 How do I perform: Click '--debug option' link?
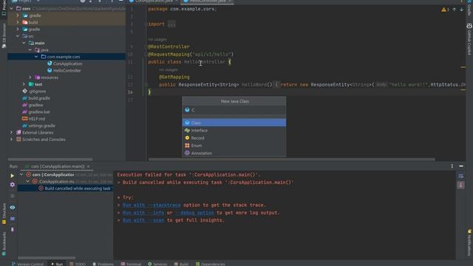[194, 213]
